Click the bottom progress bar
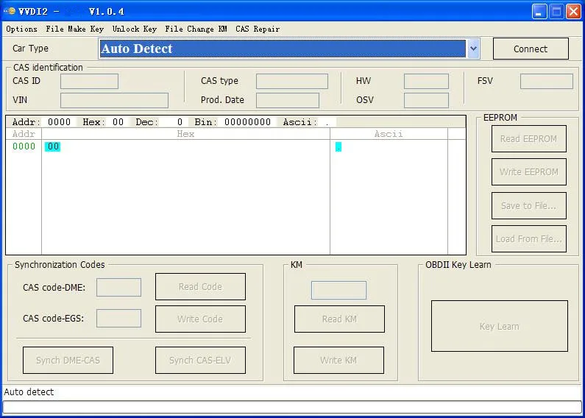The height and width of the screenshot is (418, 585). 293,407
